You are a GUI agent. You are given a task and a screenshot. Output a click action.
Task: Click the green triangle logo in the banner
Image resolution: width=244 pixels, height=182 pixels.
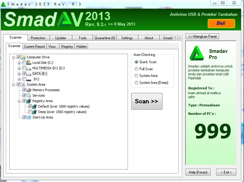(x=65, y=19)
